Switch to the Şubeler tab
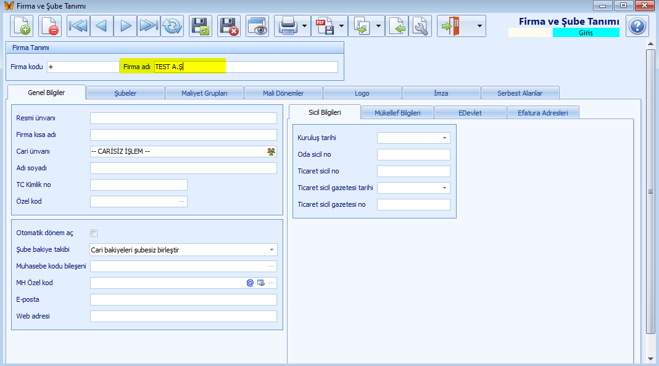 pyautogui.click(x=125, y=93)
